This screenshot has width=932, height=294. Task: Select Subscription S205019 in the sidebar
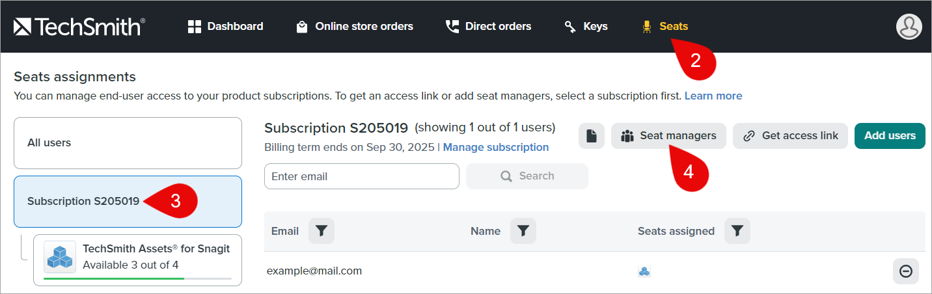[x=83, y=202]
